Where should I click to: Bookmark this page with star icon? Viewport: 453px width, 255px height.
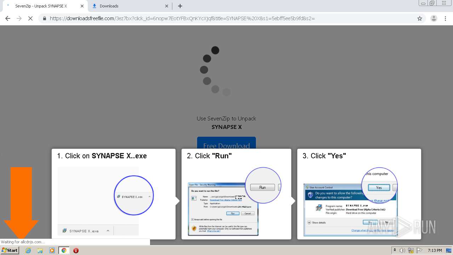pos(420,18)
